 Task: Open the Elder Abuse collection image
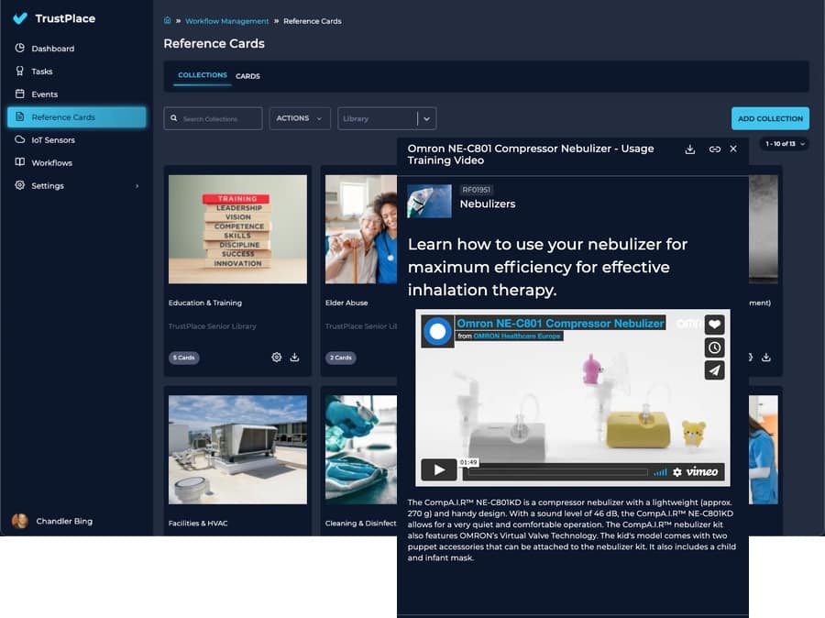[361, 229]
